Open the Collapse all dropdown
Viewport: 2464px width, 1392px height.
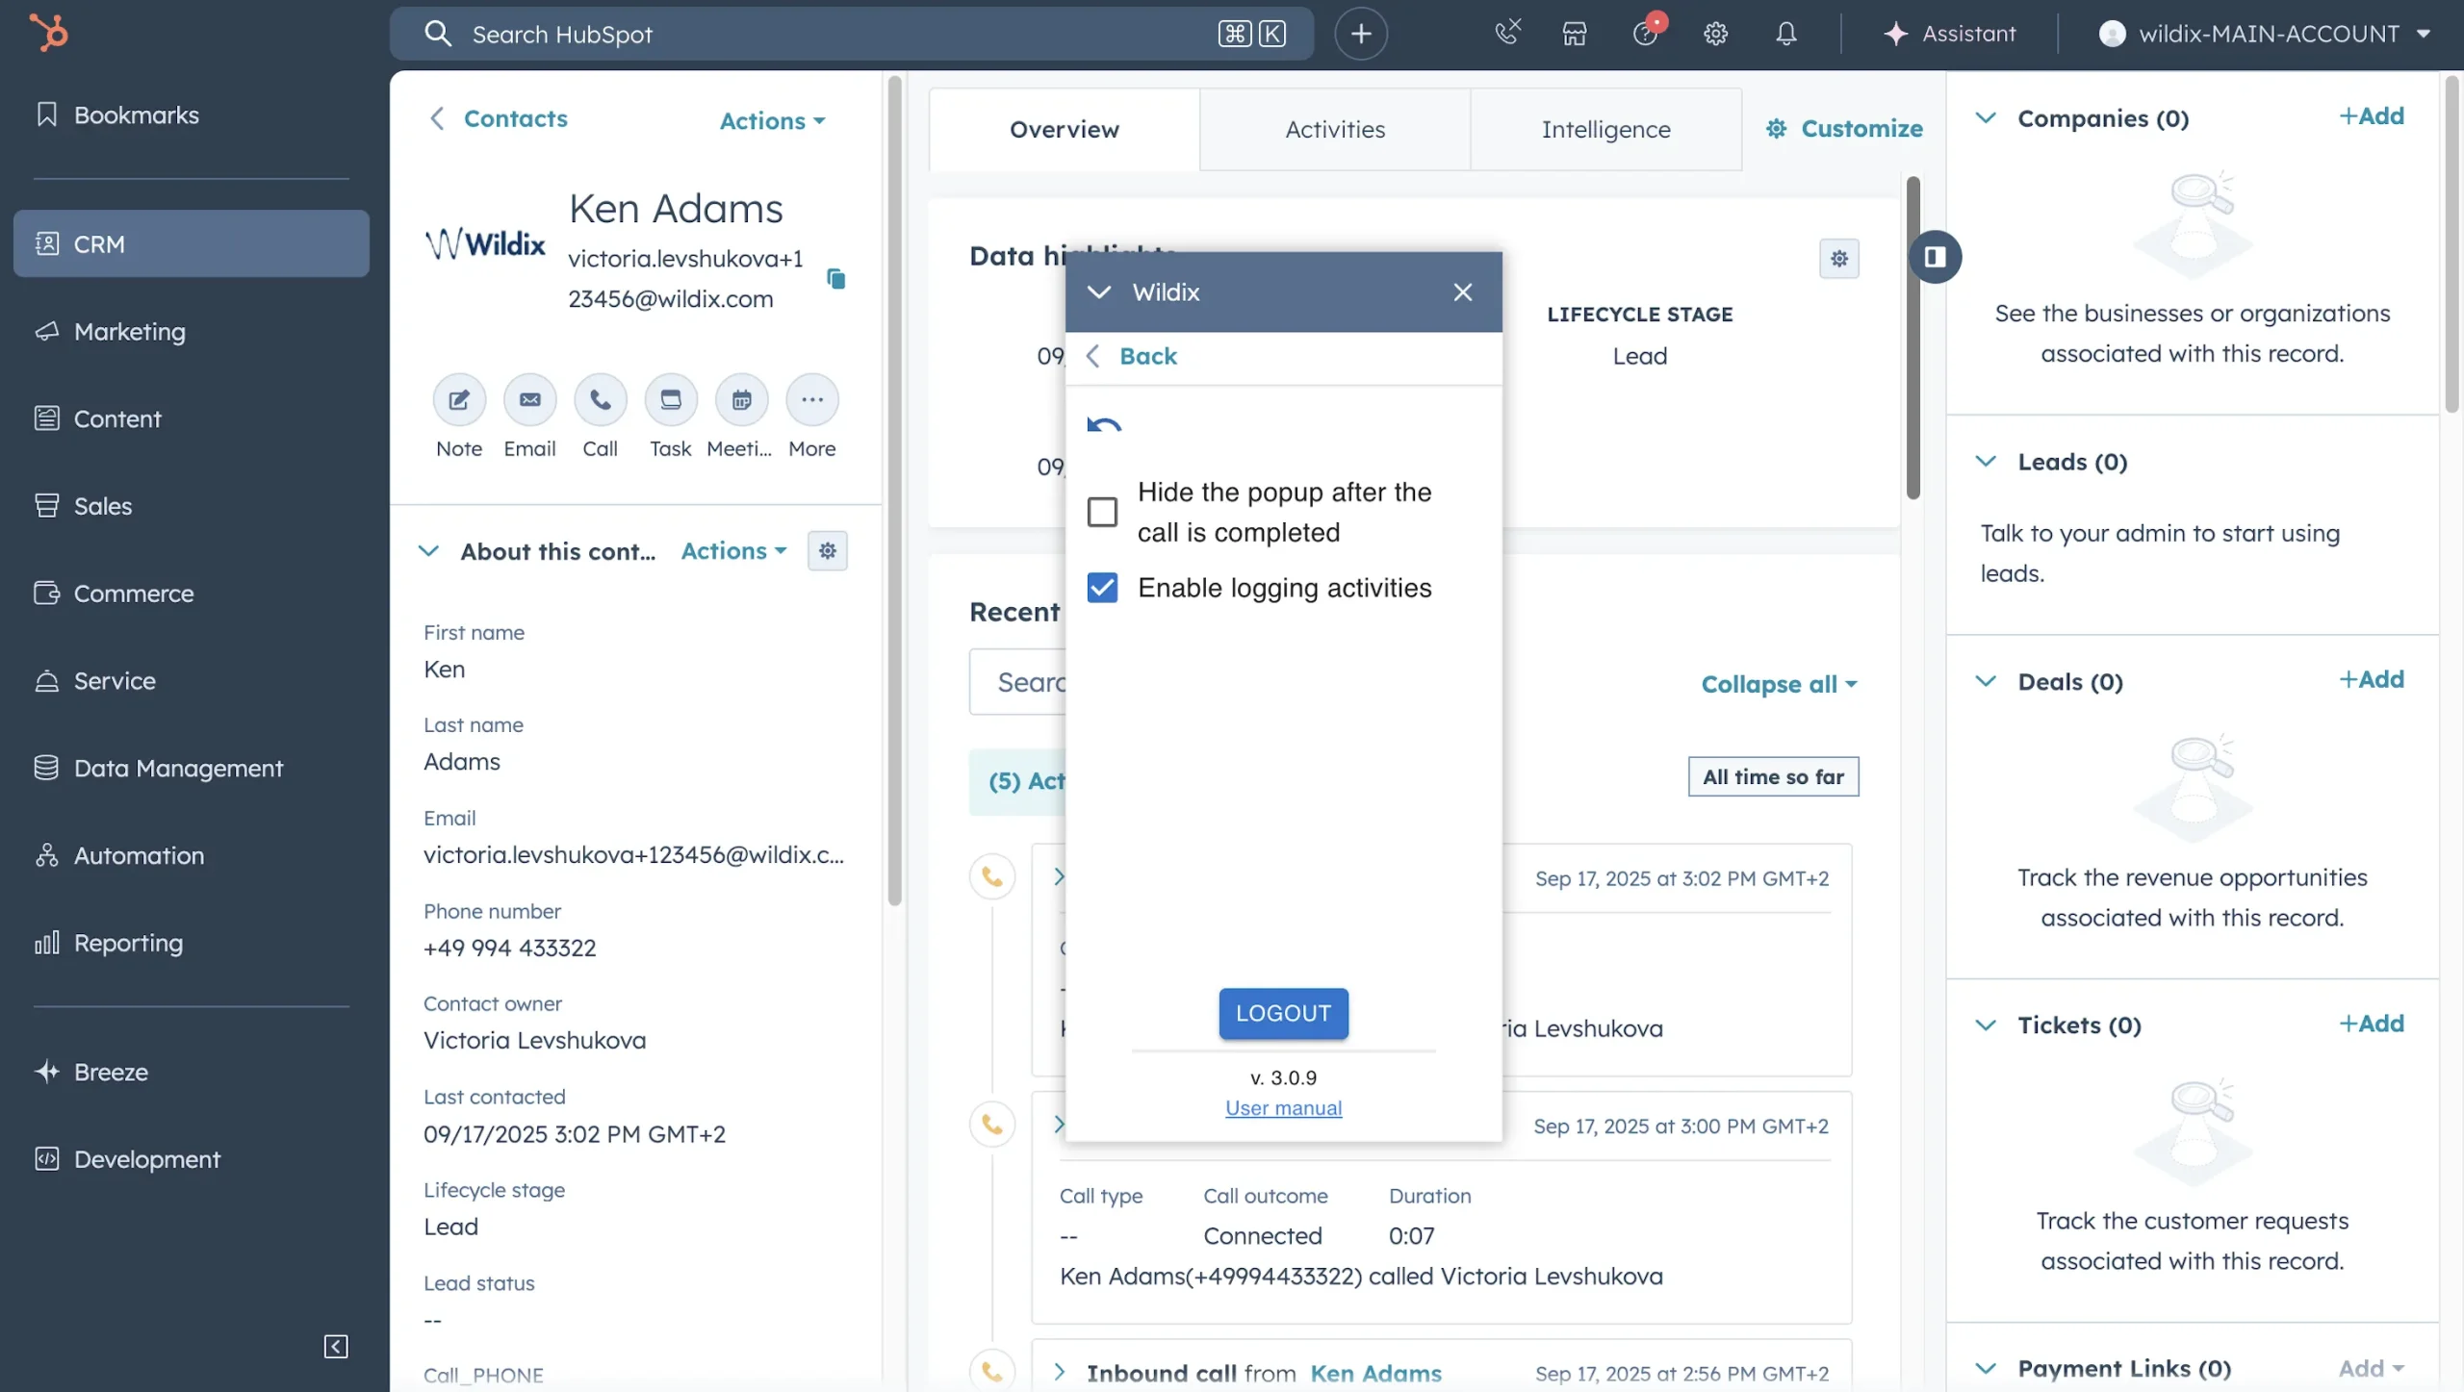[1778, 684]
